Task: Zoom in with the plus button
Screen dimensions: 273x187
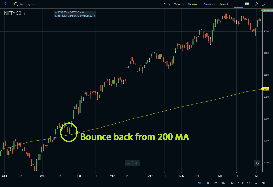Action: coord(136,163)
